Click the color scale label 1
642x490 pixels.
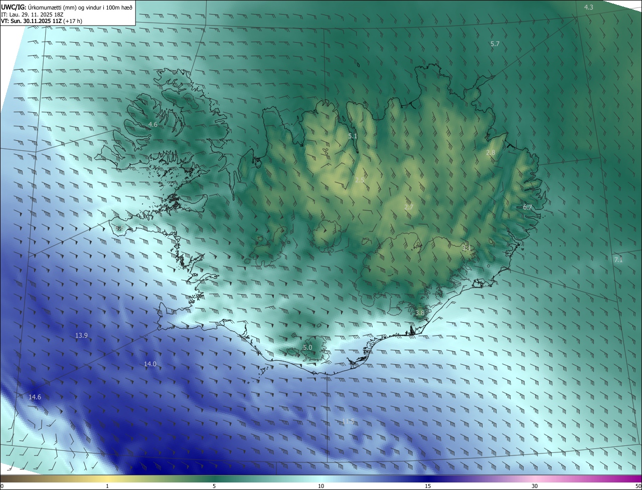(x=107, y=486)
